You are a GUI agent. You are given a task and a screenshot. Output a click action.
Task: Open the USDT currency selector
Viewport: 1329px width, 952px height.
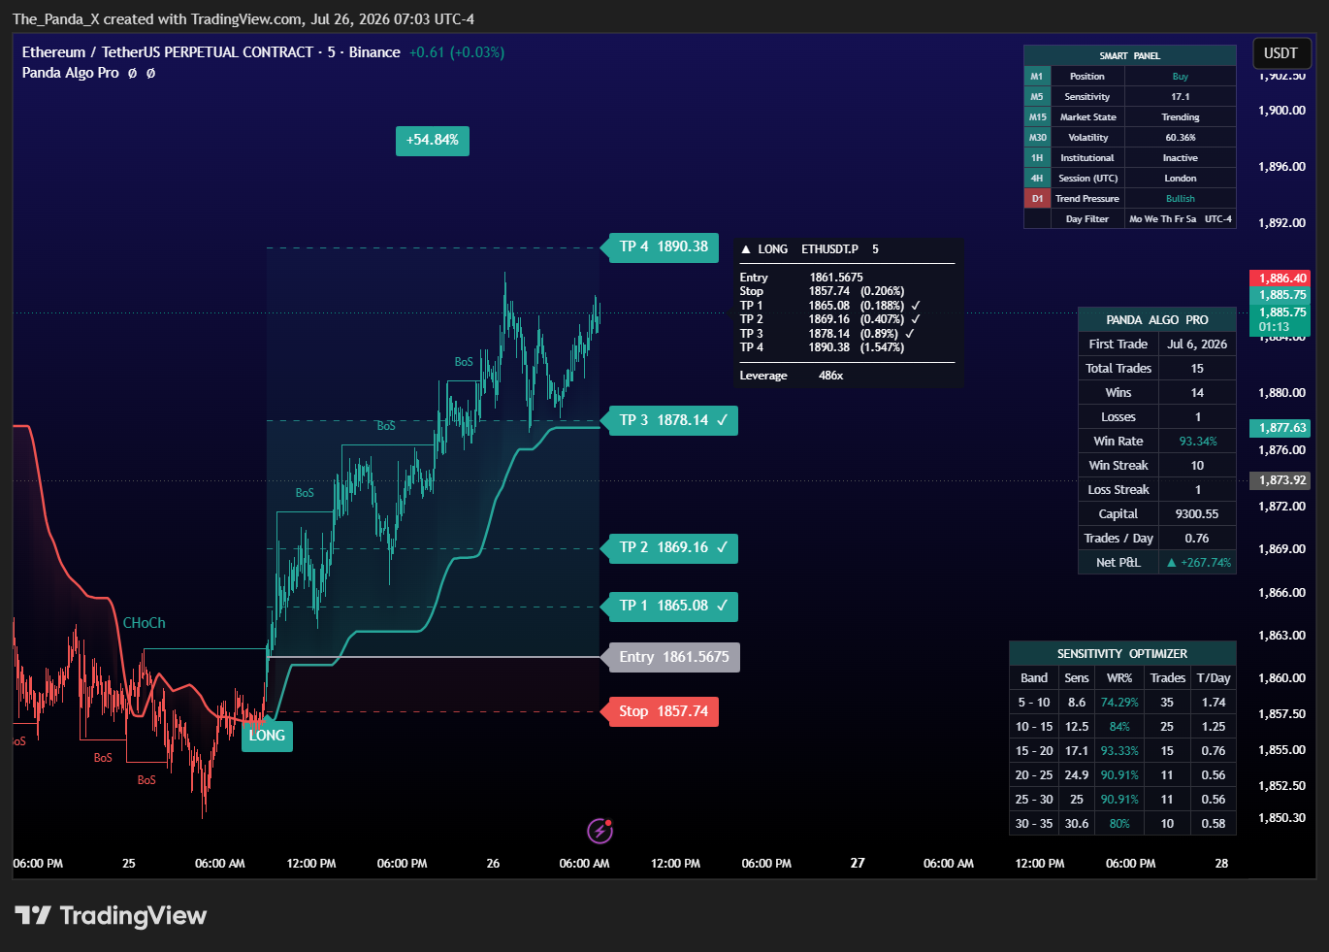pos(1280,53)
